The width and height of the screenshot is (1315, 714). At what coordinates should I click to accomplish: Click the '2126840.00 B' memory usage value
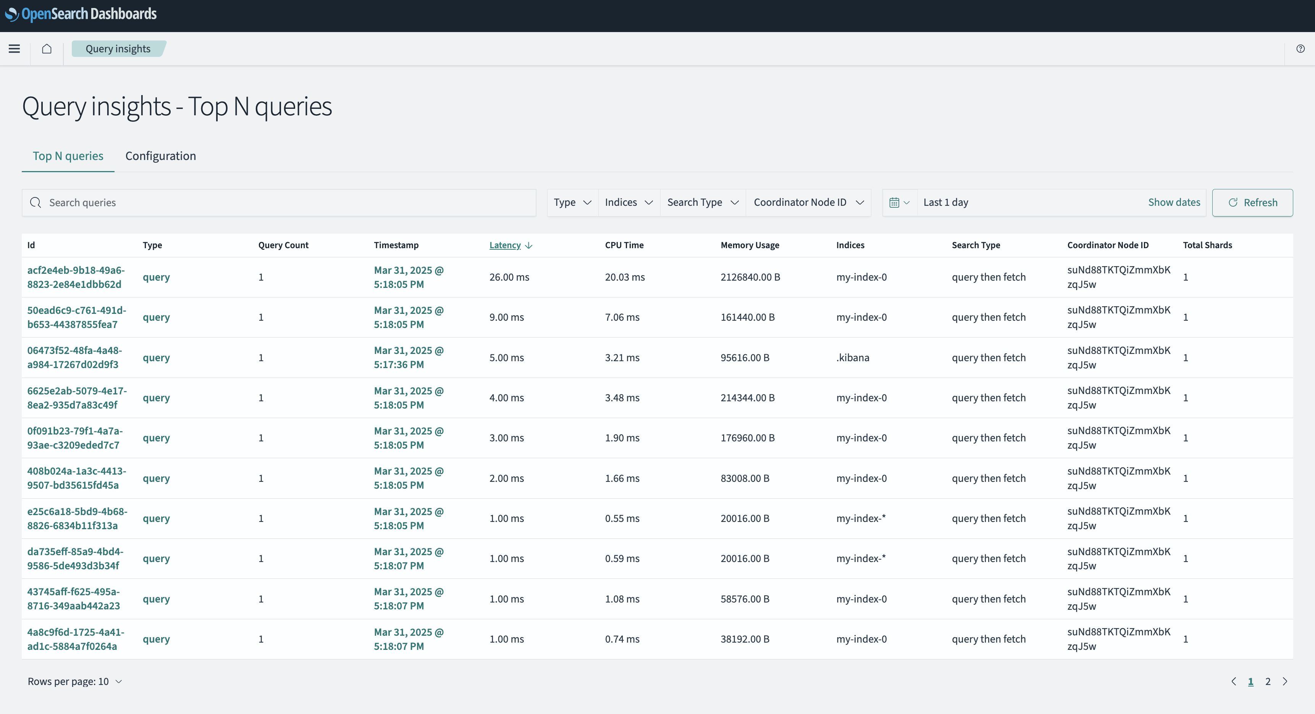pos(750,277)
